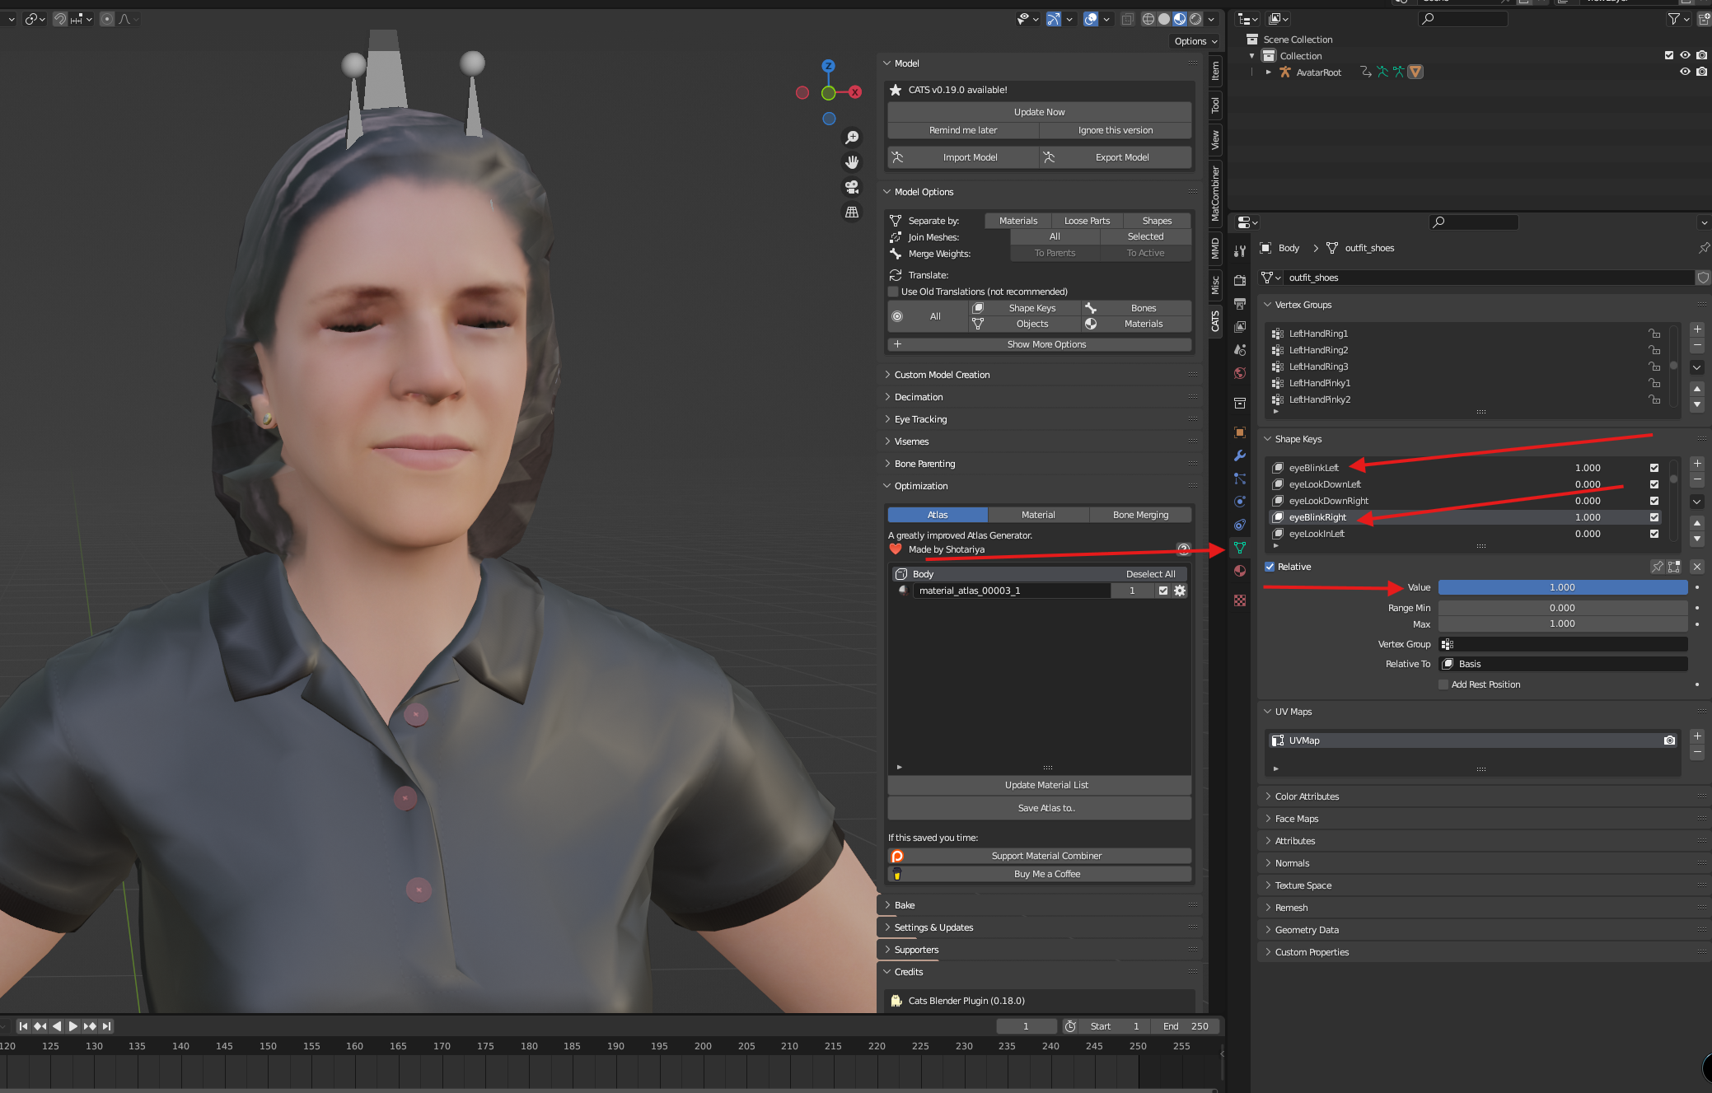Click the outliner filter funnel icon
Screen dimensions: 1712x1093
coord(1673,19)
